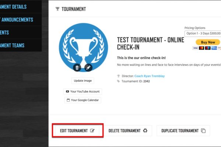Click the calendar icon in Your Google Calendar
The image size is (221, 147).
[x=68, y=100]
